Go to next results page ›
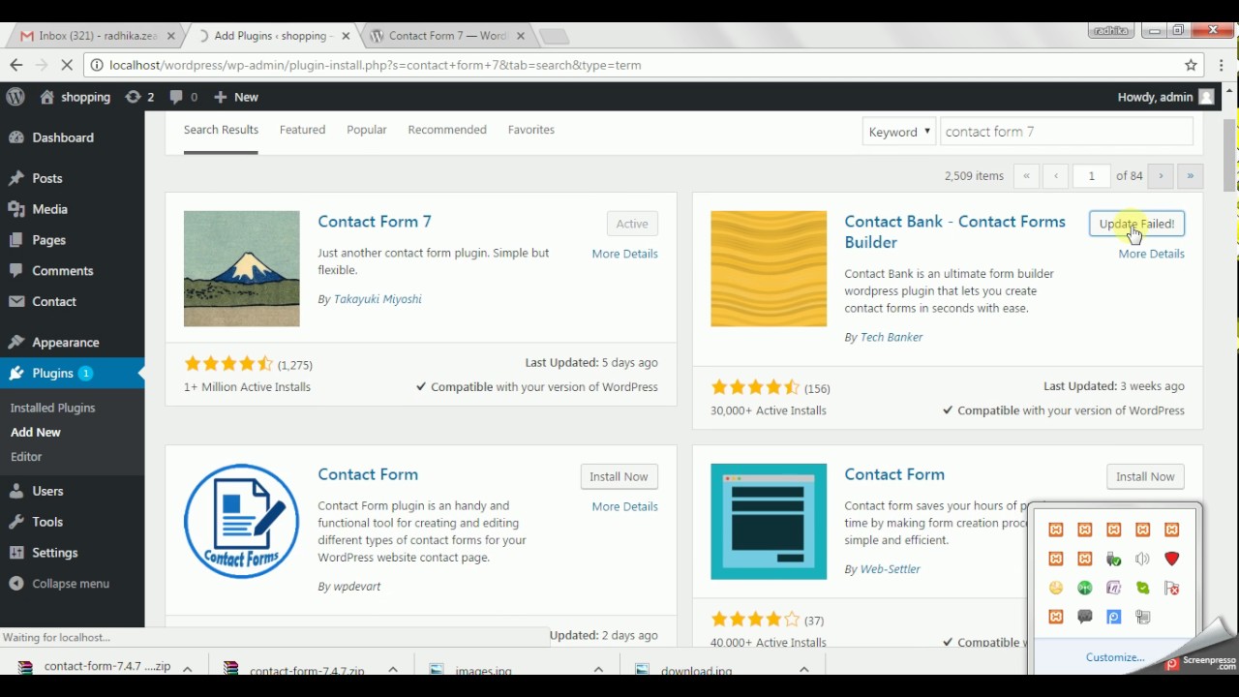The height and width of the screenshot is (697, 1239). tap(1161, 176)
